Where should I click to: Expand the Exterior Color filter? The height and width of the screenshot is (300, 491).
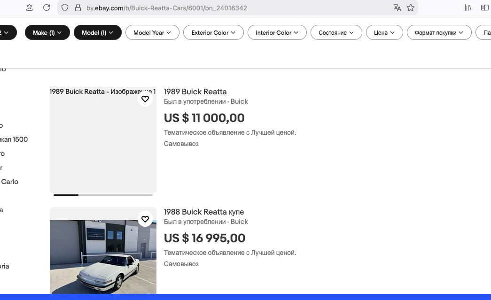click(214, 32)
